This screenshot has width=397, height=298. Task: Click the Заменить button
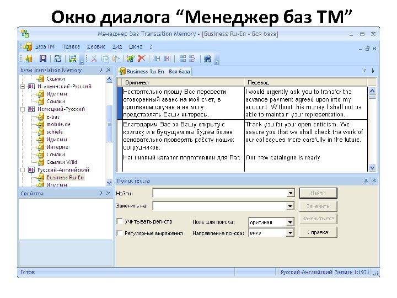[x=318, y=206]
